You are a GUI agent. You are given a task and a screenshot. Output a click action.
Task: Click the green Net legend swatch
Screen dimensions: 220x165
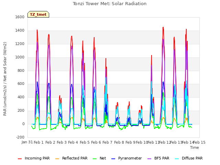(95, 159)
